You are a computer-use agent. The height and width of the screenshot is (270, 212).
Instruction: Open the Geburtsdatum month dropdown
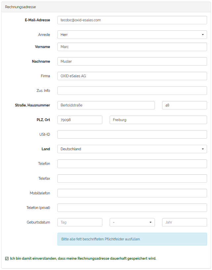132,222
